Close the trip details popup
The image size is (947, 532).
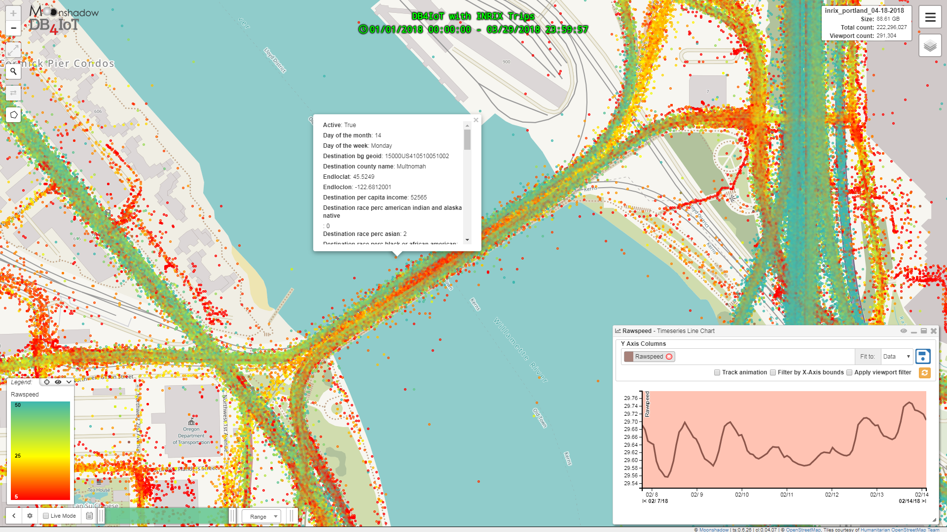click(x=476, y=120)
